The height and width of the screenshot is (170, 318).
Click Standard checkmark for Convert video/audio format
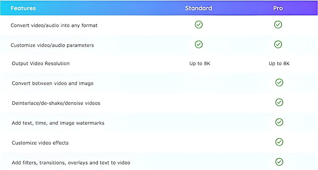click(199, 25)
